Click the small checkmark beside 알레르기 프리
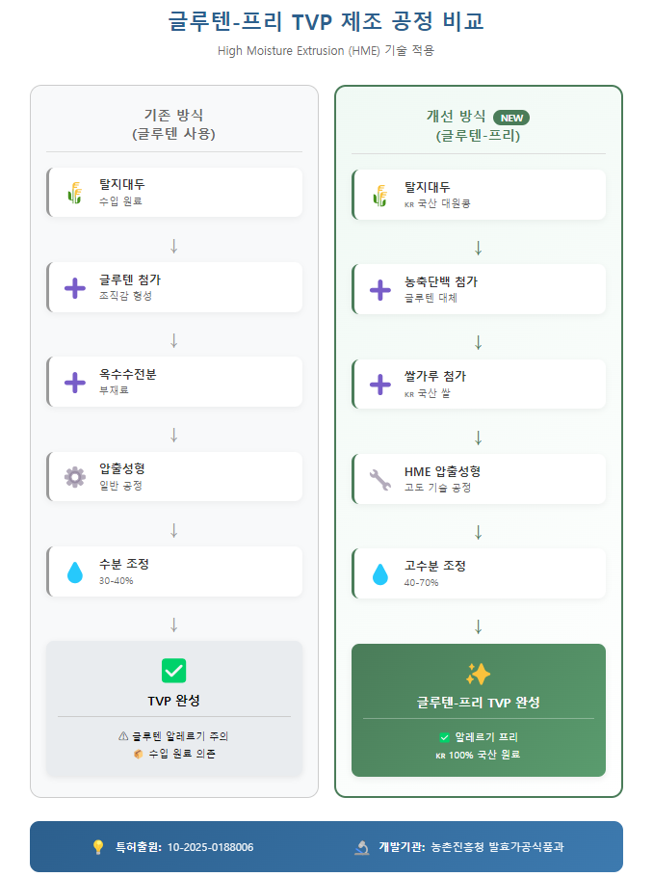Screen dimensions: 653x877 (x=445, y=737)
